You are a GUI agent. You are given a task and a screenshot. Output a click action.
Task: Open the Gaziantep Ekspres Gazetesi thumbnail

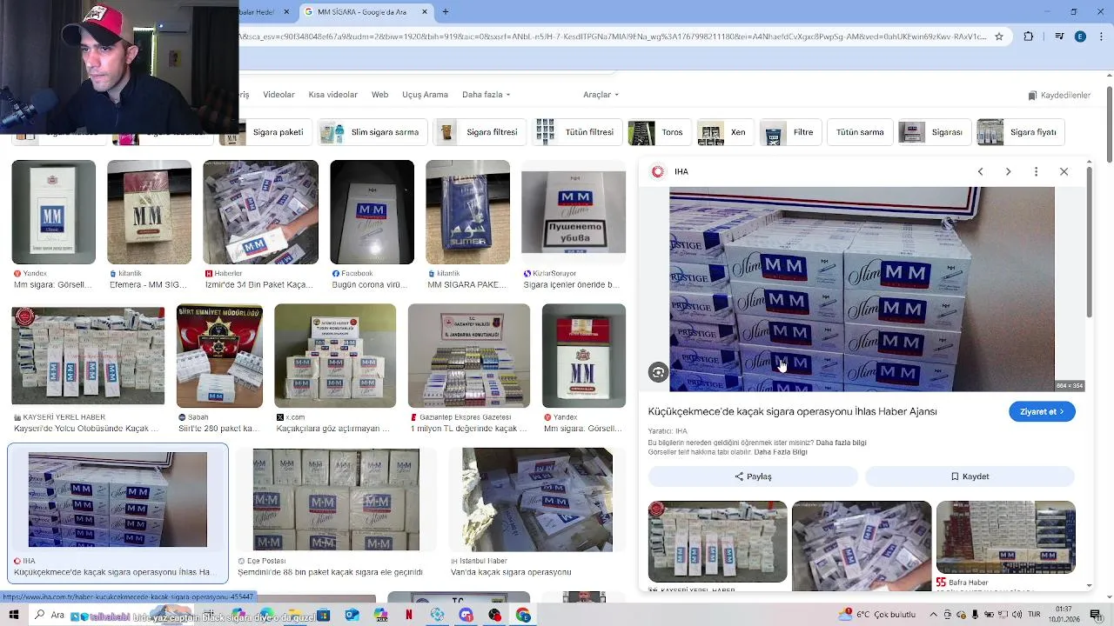(468, 356)
